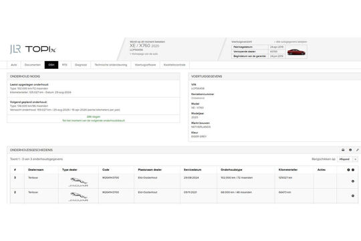Viewport: 361px width, 241px height.
Task: Open the Kwaliteitscontrole tab
Action: click(x=174, y=65)
